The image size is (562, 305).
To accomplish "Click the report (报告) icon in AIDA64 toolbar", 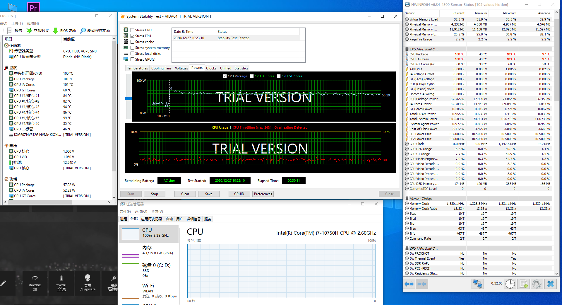I will pyautogui.click(x=10, y=30).
